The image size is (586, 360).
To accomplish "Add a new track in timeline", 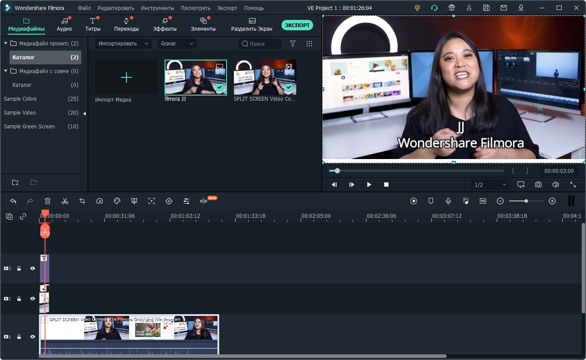I will coord(9,217).
